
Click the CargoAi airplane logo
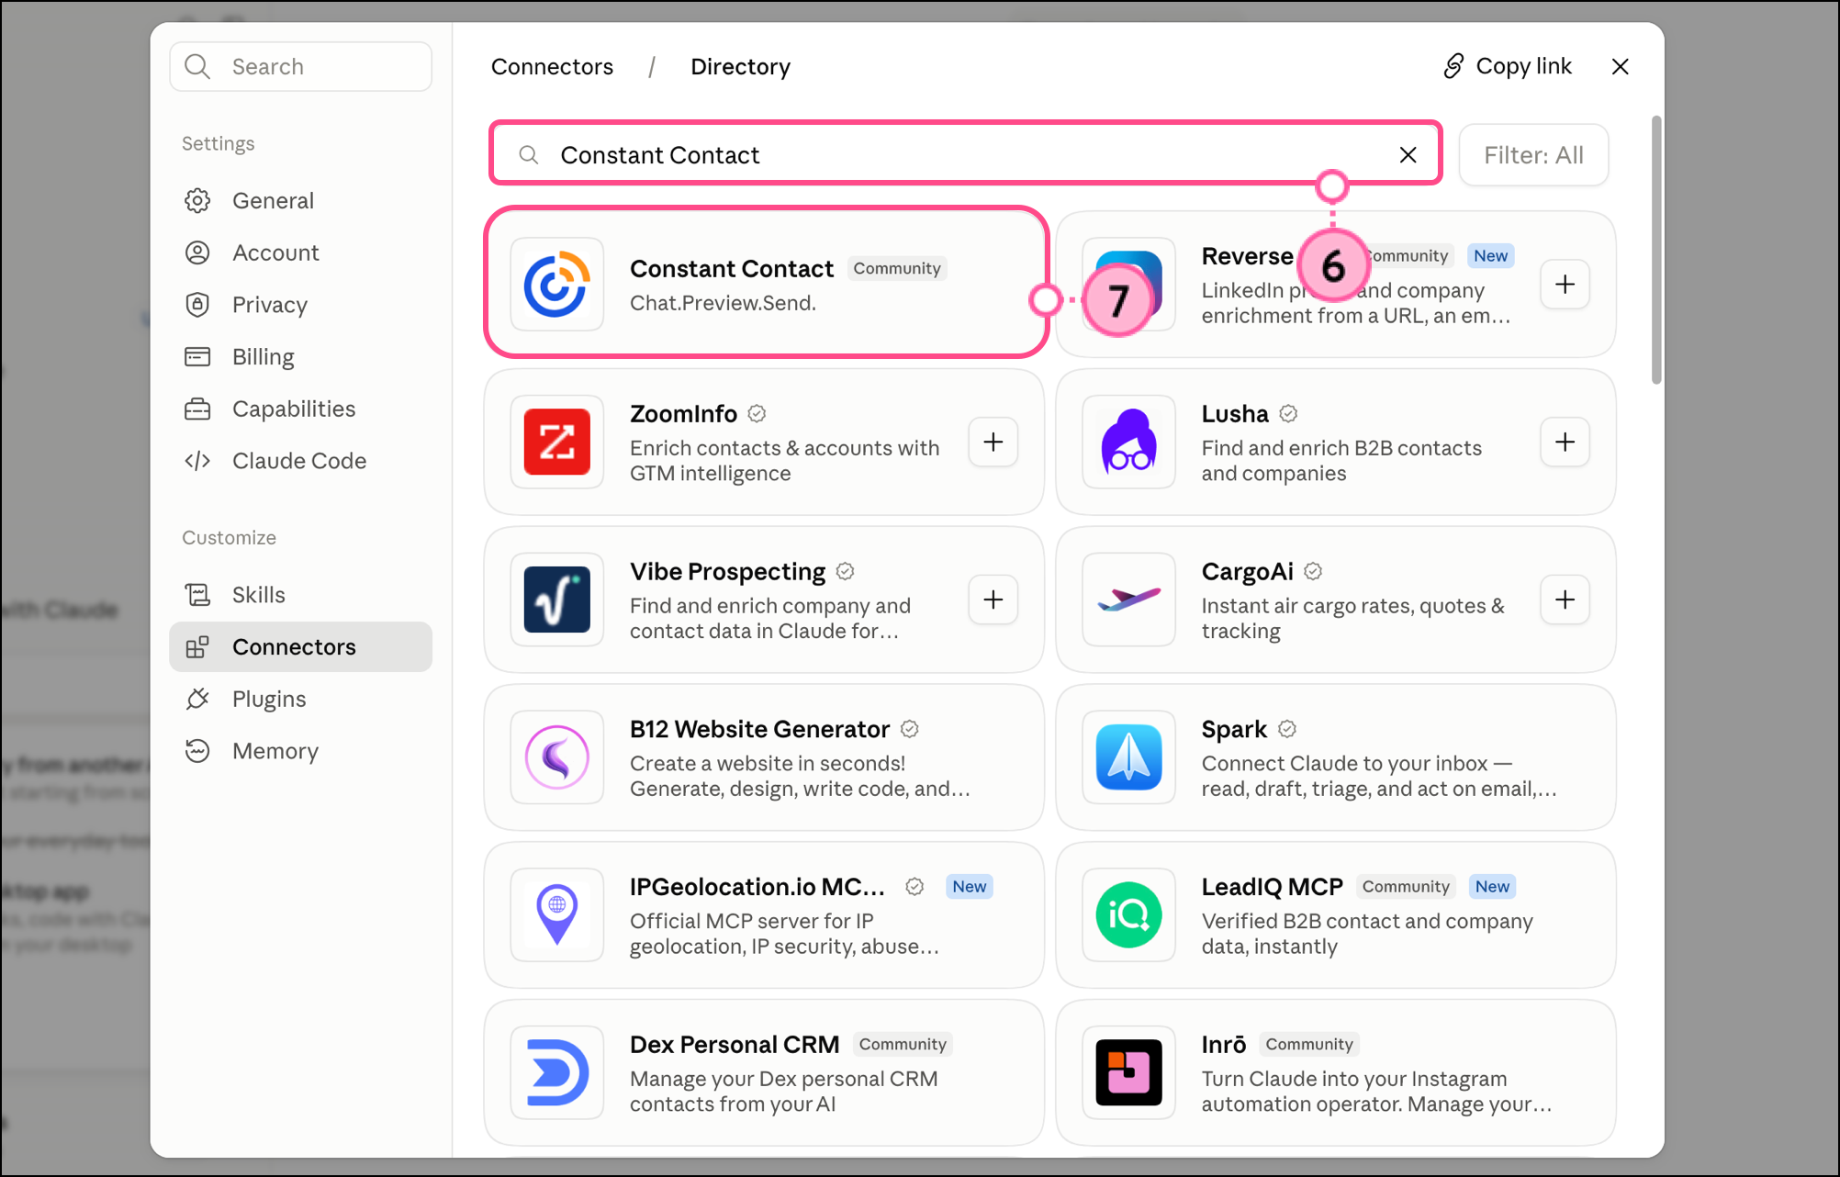click(1128, 600)
